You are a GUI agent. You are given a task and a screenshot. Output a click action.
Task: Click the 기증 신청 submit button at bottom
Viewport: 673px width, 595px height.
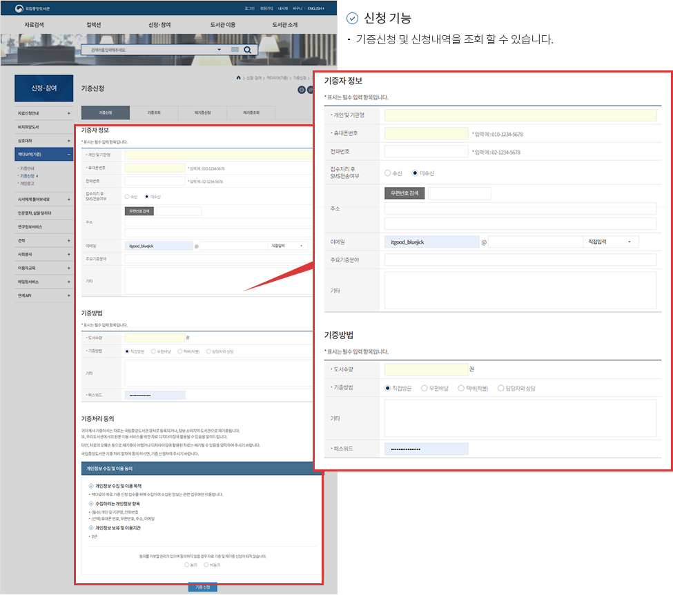coord(203,587)
